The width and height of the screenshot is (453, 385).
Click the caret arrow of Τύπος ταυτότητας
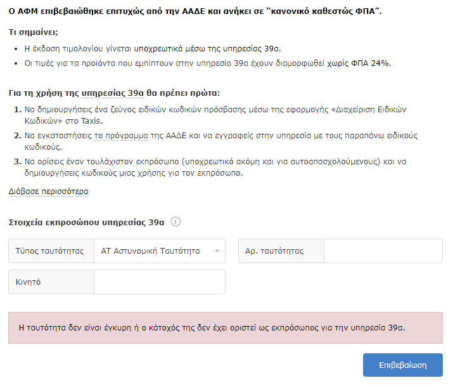[x=217, y=251]
